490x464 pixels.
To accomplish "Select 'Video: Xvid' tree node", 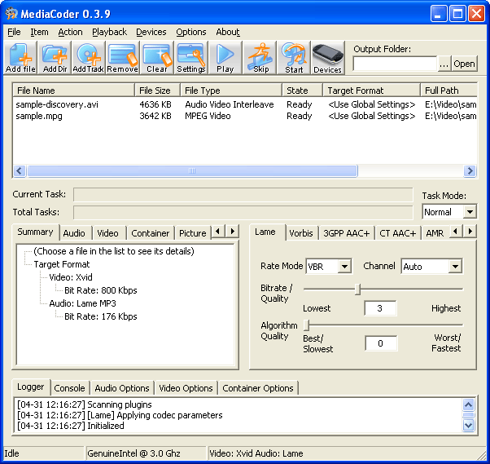I will pos(71,277).
